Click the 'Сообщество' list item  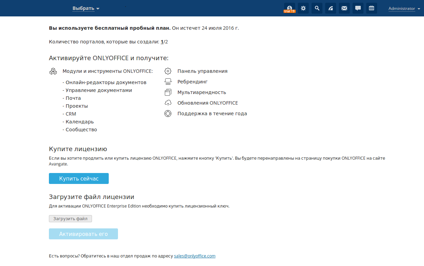(x=81, y=130)
